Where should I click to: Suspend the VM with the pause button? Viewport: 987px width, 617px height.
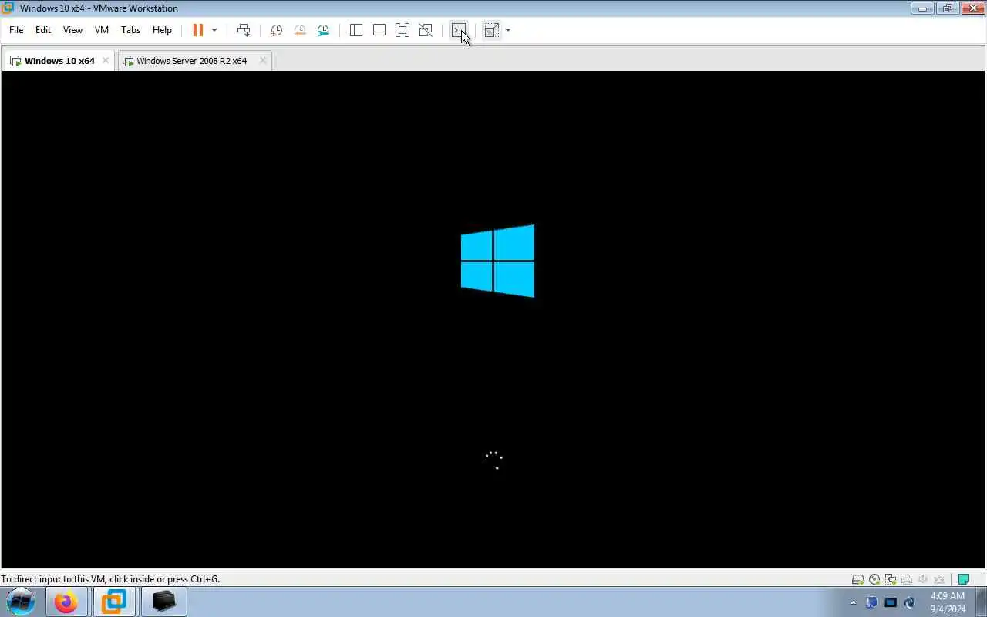pos(198,30)
